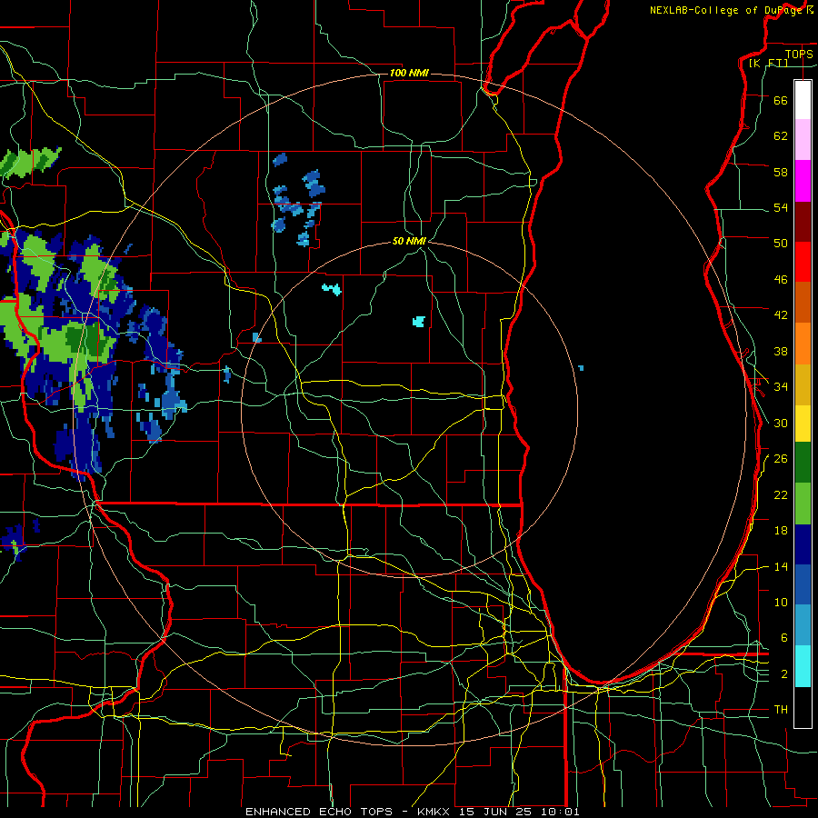Click the yellow legend swatch

point(803,424)
